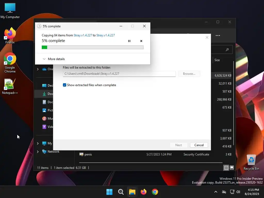
Task: Close the copy progress dialog window
Action: pos(144,26)
